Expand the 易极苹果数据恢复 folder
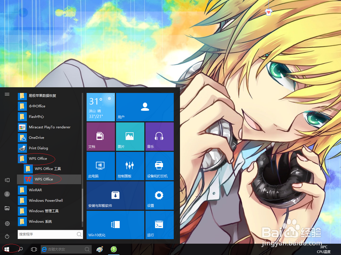 (x=49, y=95)
